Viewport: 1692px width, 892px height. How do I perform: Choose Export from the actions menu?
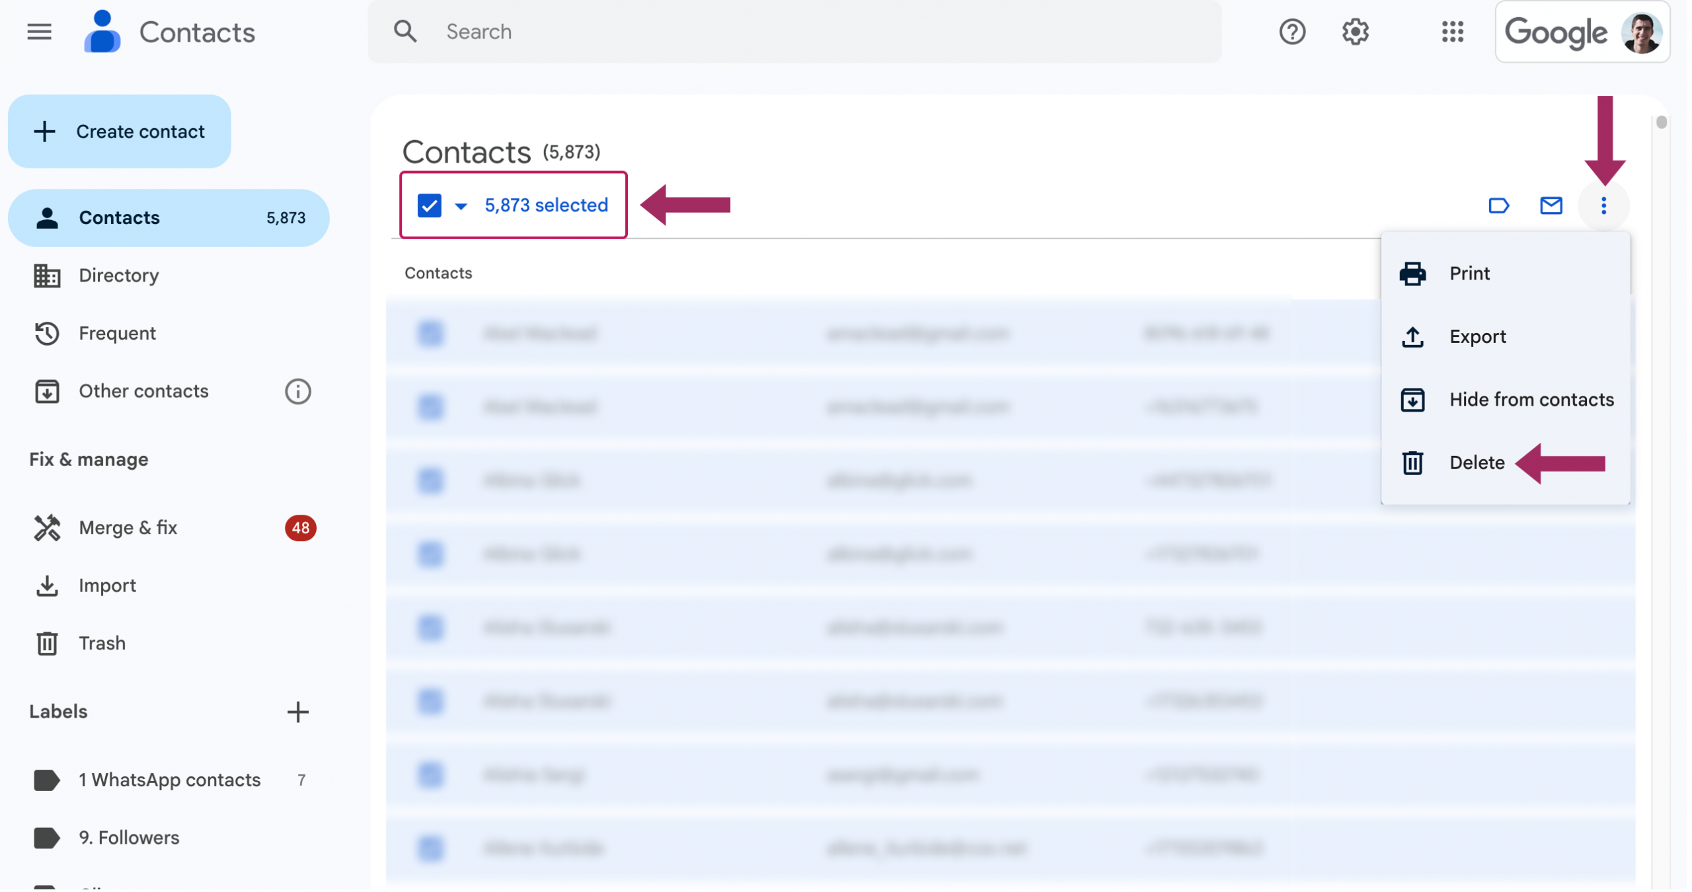click(x=1477, y=336)
